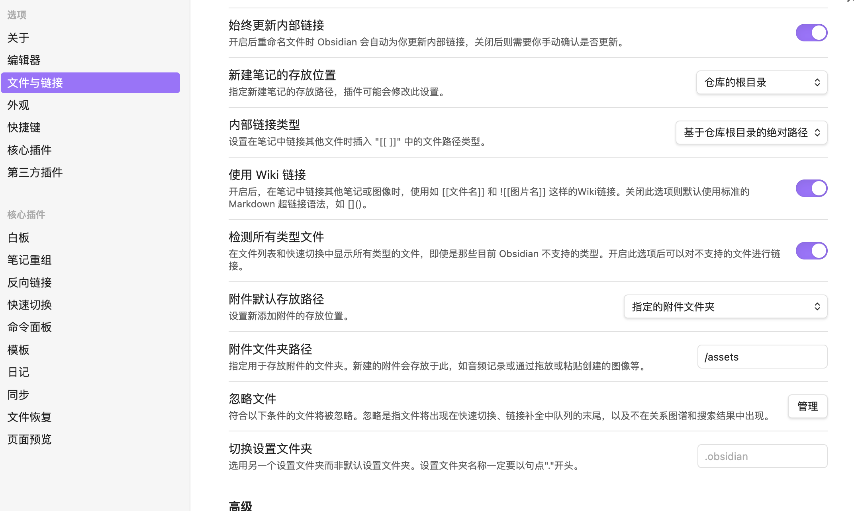
Task: Open 内部链接类型 dropdown
Action: pyautogui.click(x=751, y=133)
